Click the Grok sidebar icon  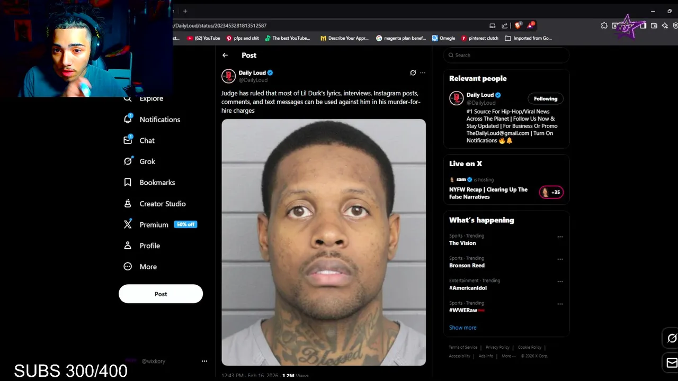[x=128, y=161]
